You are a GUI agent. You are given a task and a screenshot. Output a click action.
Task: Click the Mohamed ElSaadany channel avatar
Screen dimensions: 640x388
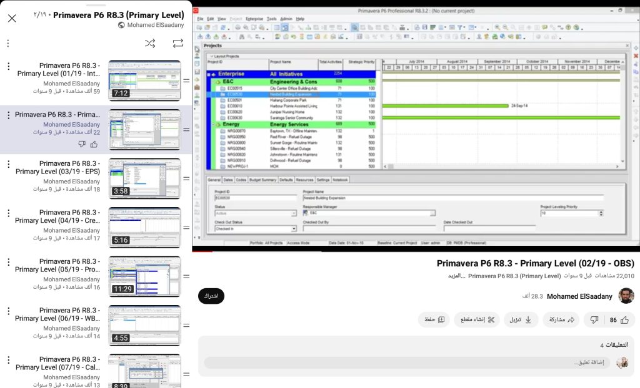coord(626,296)
